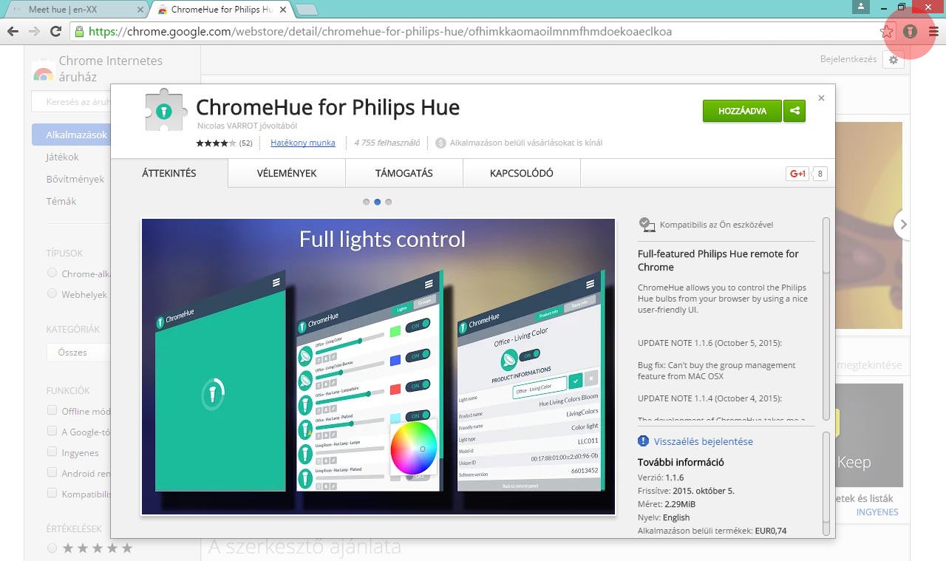This screenshot has height=561, width=946.
Task: Open the Chrome hamburger menu
Action: click(934, 32)
